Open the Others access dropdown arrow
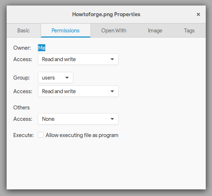This screenshot has width=212, height=196. (112, 119)
